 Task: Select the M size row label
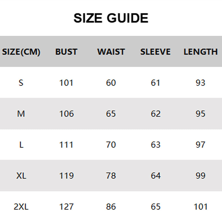point(21,114)
